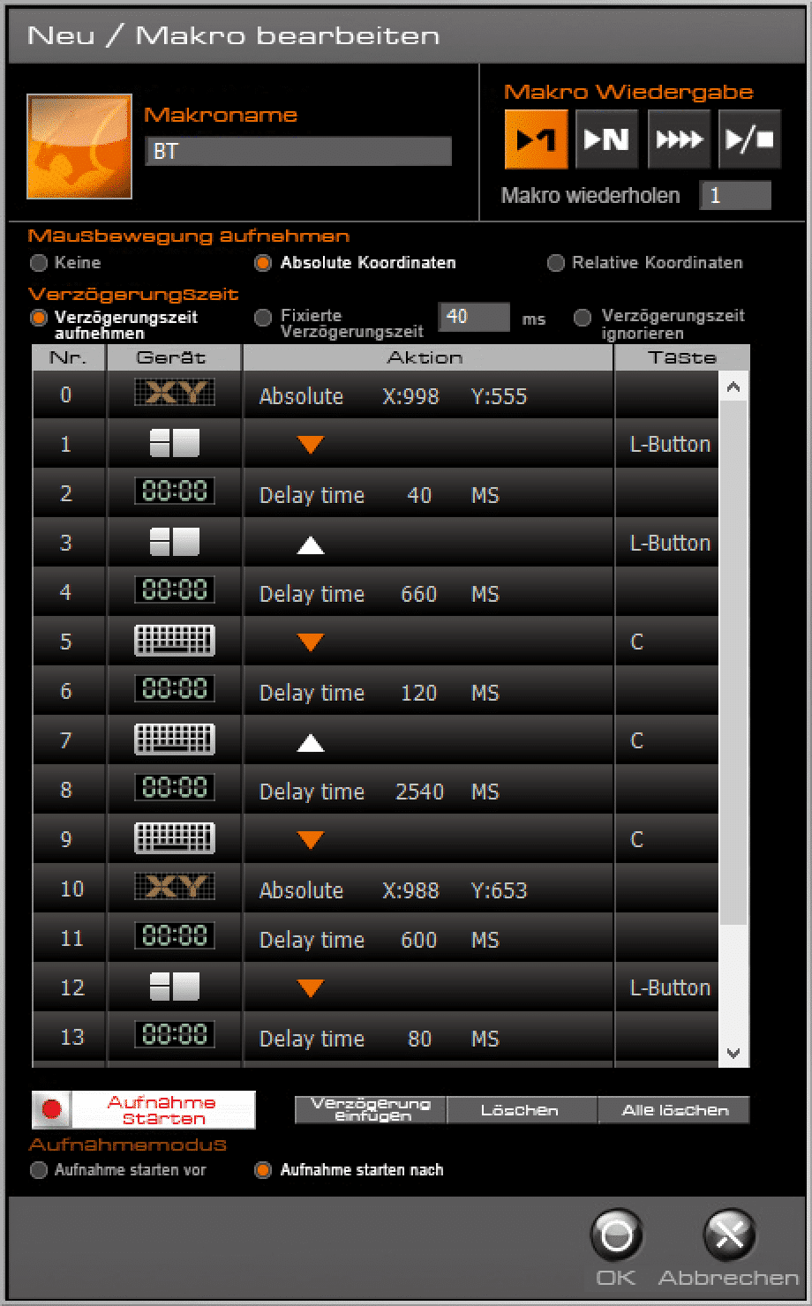Screen dimensions: 812x1306
Task: Choose the continuous repeat playback icon
Action: coord(678,139)
